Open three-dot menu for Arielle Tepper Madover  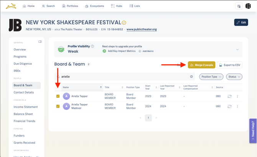[x=237, y=107]
